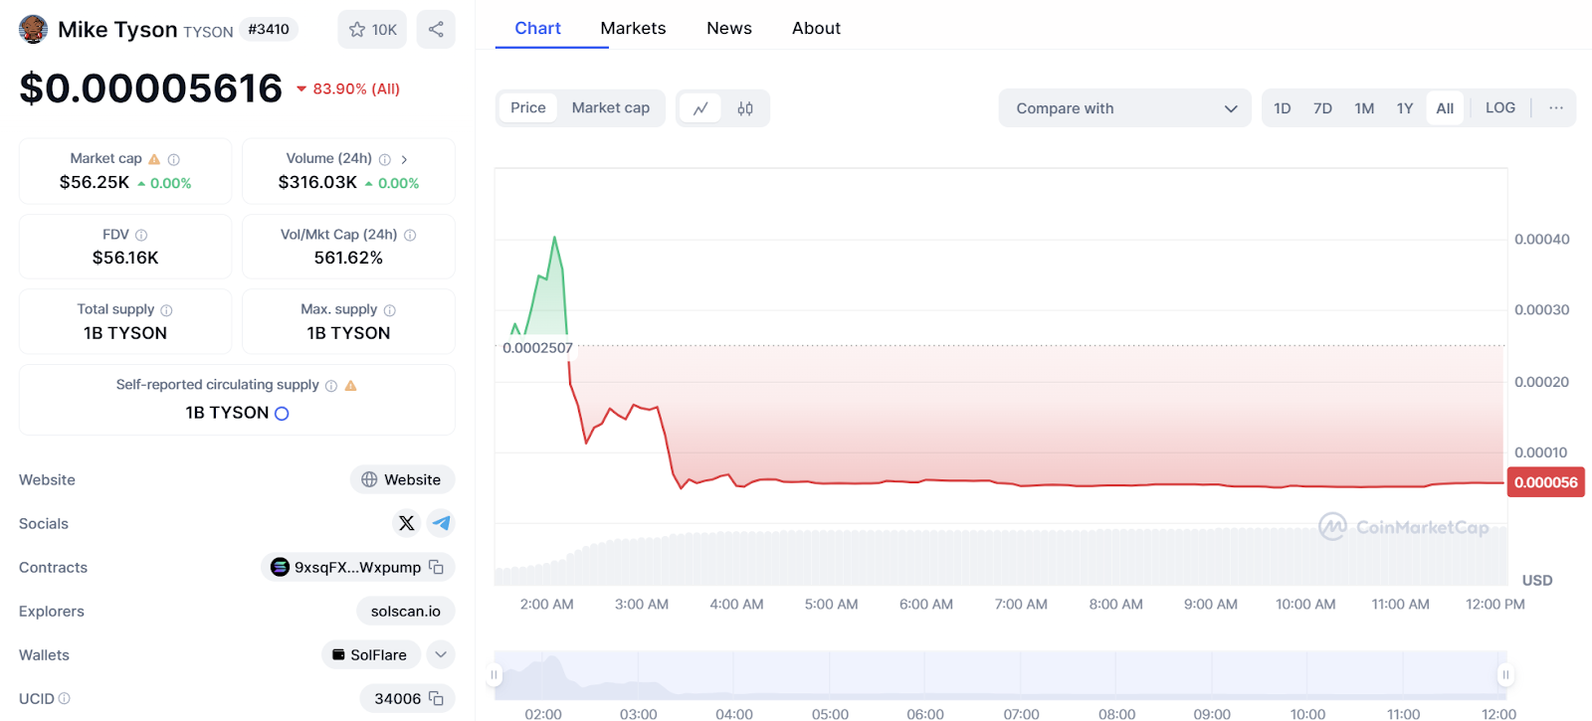Click the #3410 rank badge

(269, 29)
